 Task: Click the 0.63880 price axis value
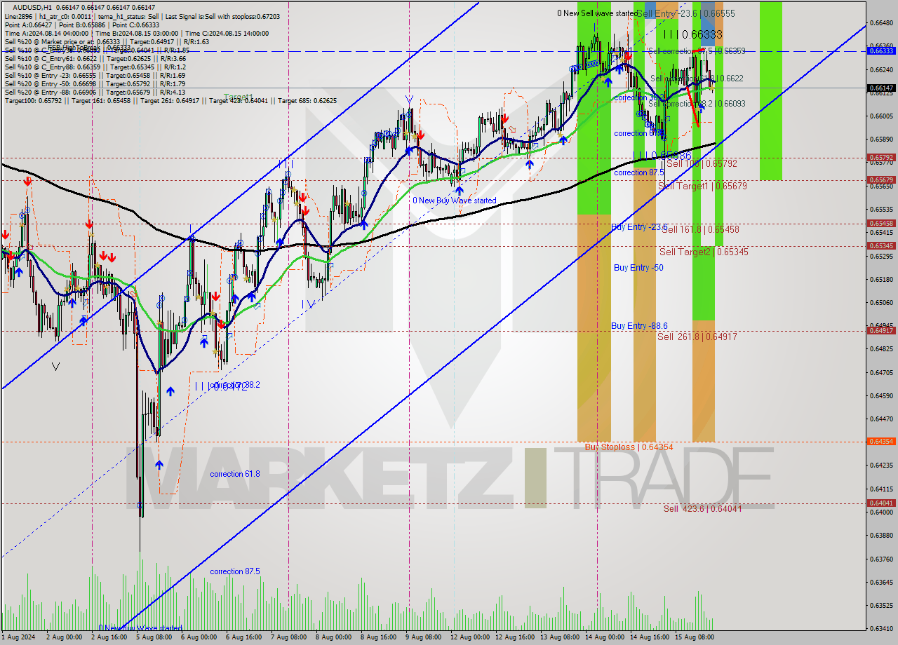(x=881, y=536)
